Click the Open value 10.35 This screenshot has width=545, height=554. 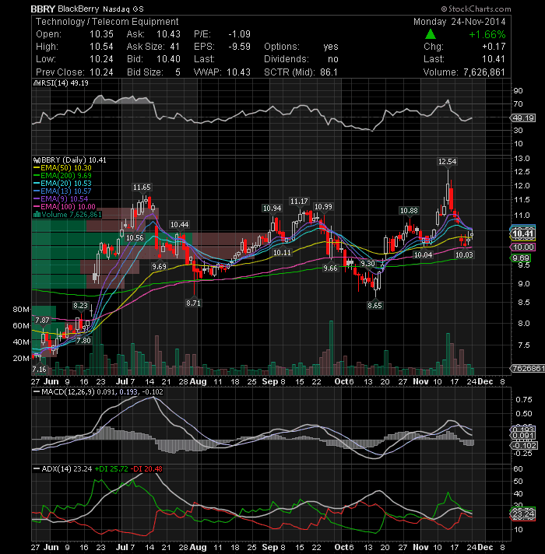coord(101,34)
